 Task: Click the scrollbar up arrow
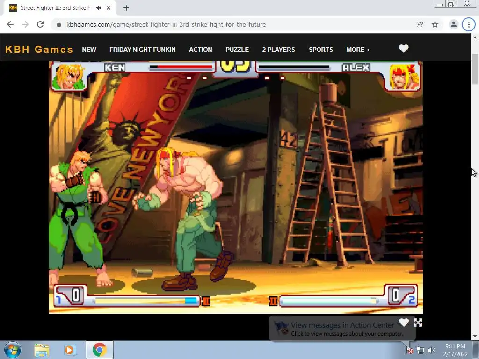475,37
